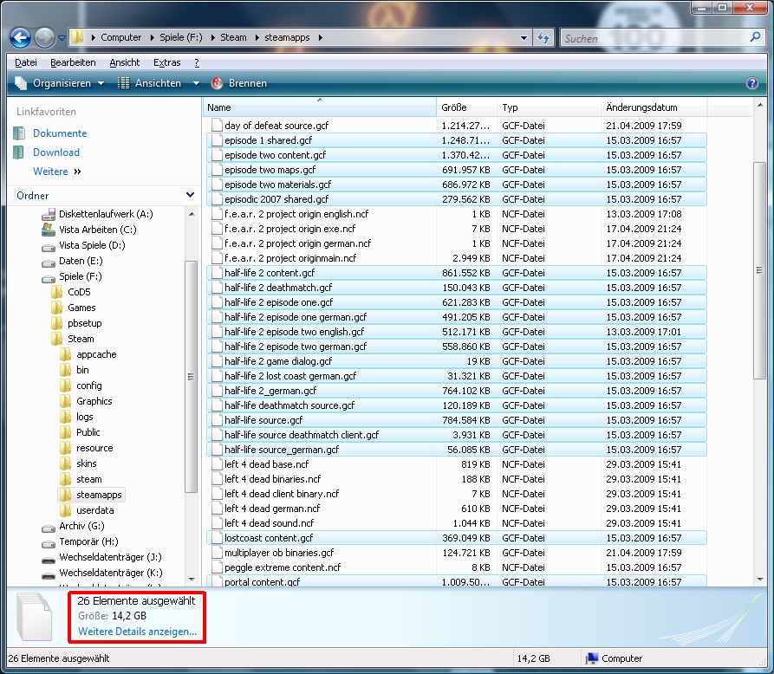This screenshot has width=774, height=674.
Task: Sort by the Name column header
Action: pos(319,107)
